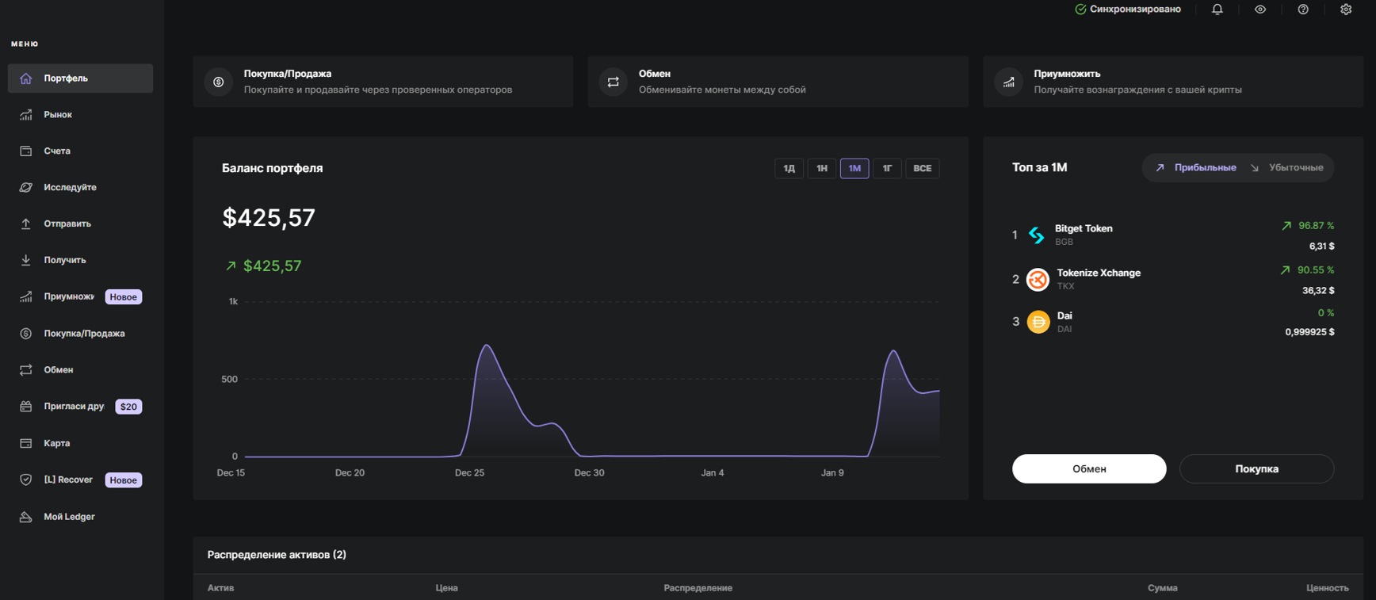Image resolution: width=1376 pixels, height=600 pixels.
Task: Click the green $425,57 gain value
Action: coord(272,266)
